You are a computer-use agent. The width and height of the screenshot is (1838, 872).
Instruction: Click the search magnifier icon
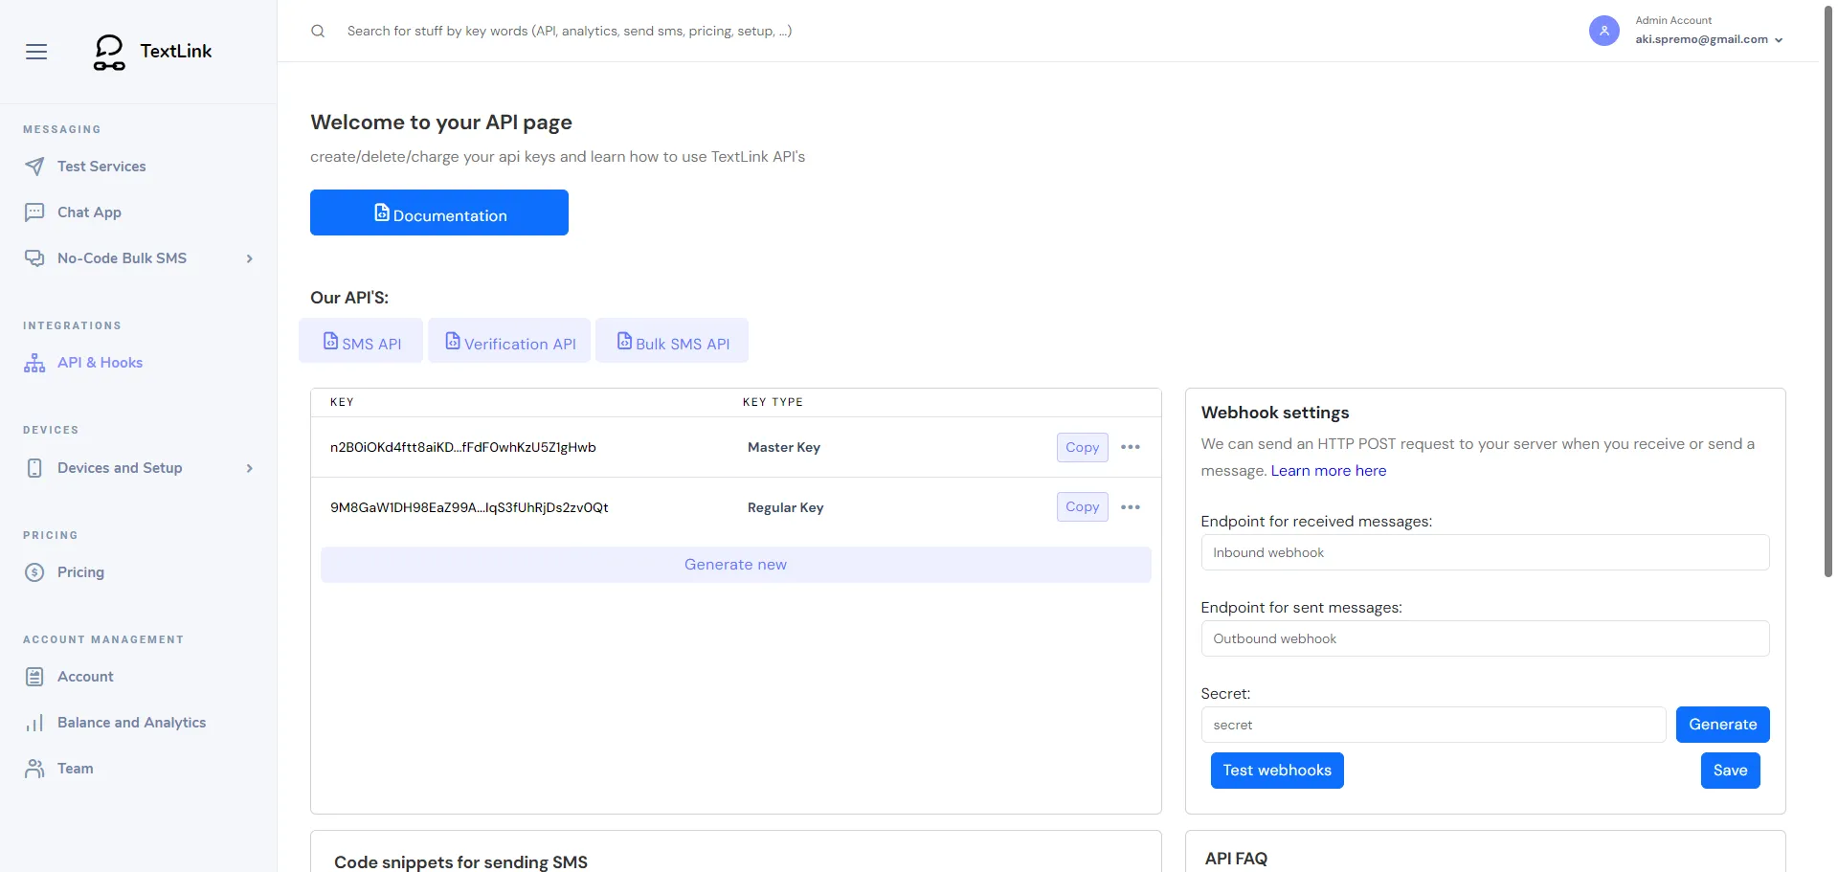pyautogui.click(x=318, y=32)
